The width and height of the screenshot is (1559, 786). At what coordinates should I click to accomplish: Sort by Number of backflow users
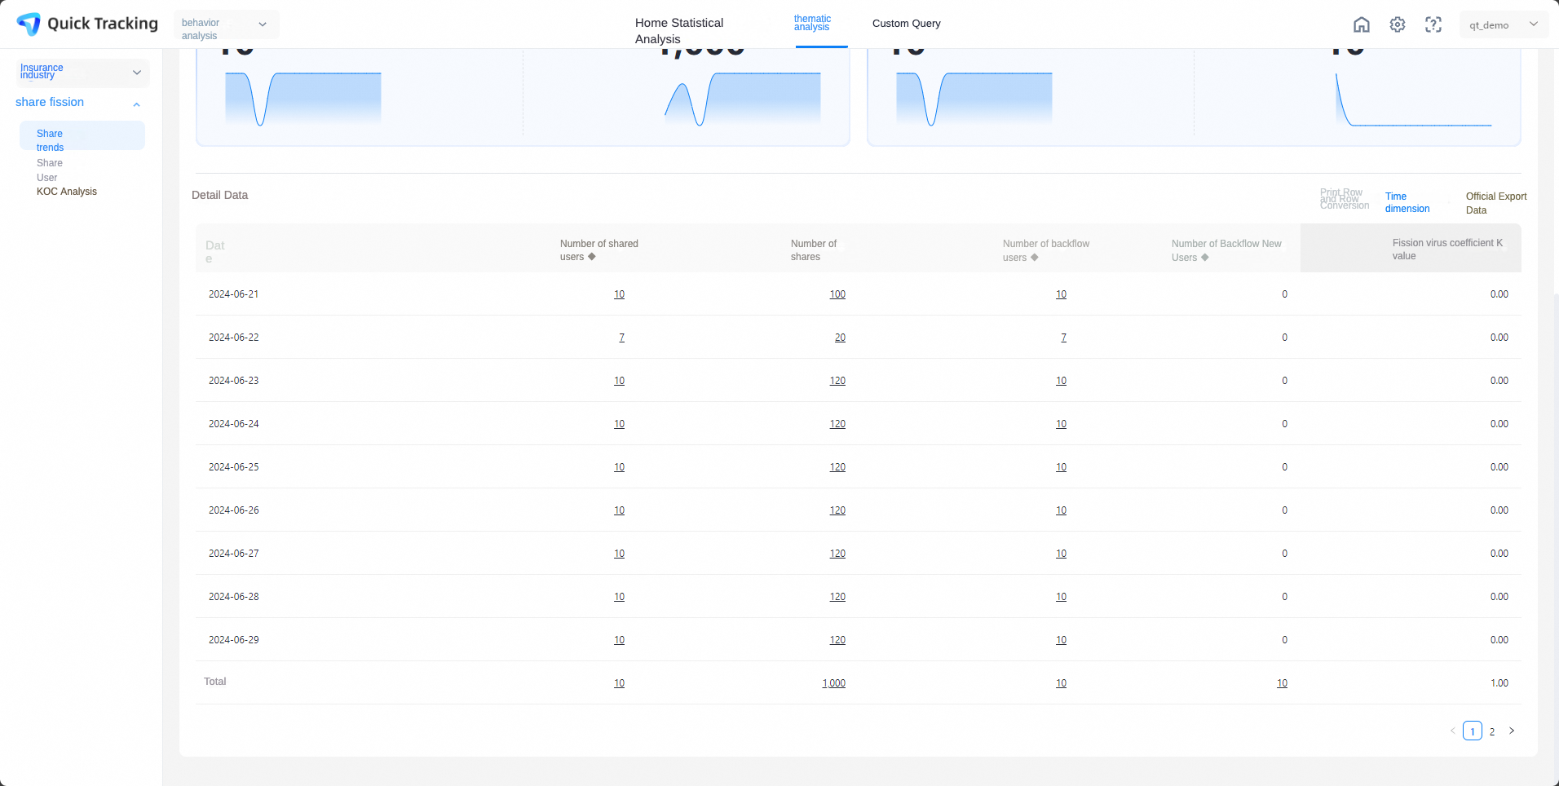click(1035, 258)
